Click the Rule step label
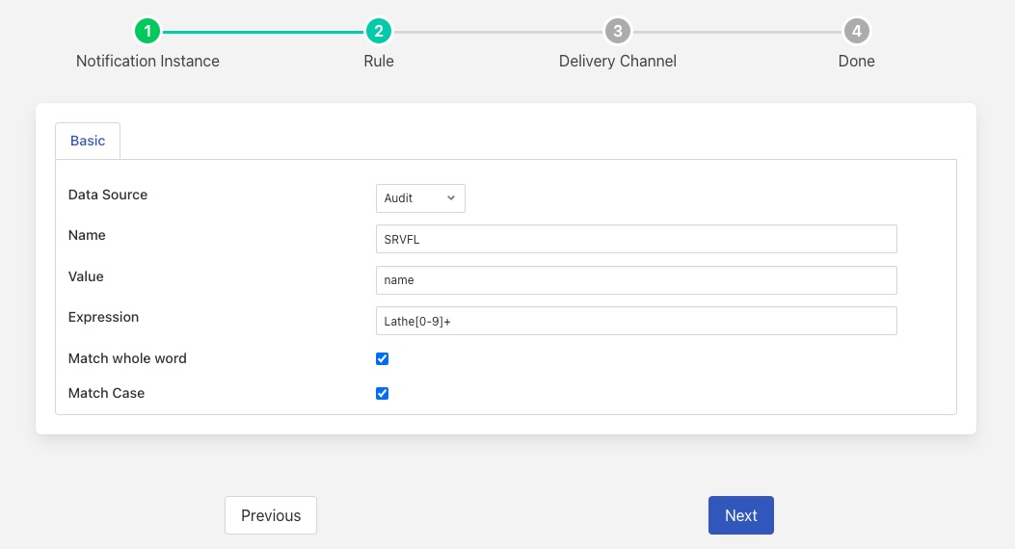 tap(379, 61)
